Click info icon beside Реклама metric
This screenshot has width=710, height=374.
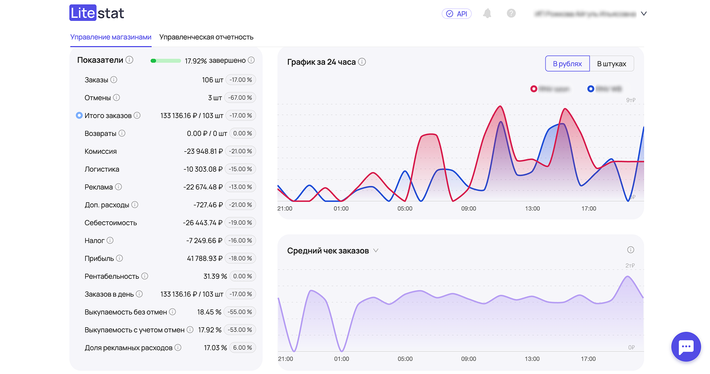pos(118,187)
